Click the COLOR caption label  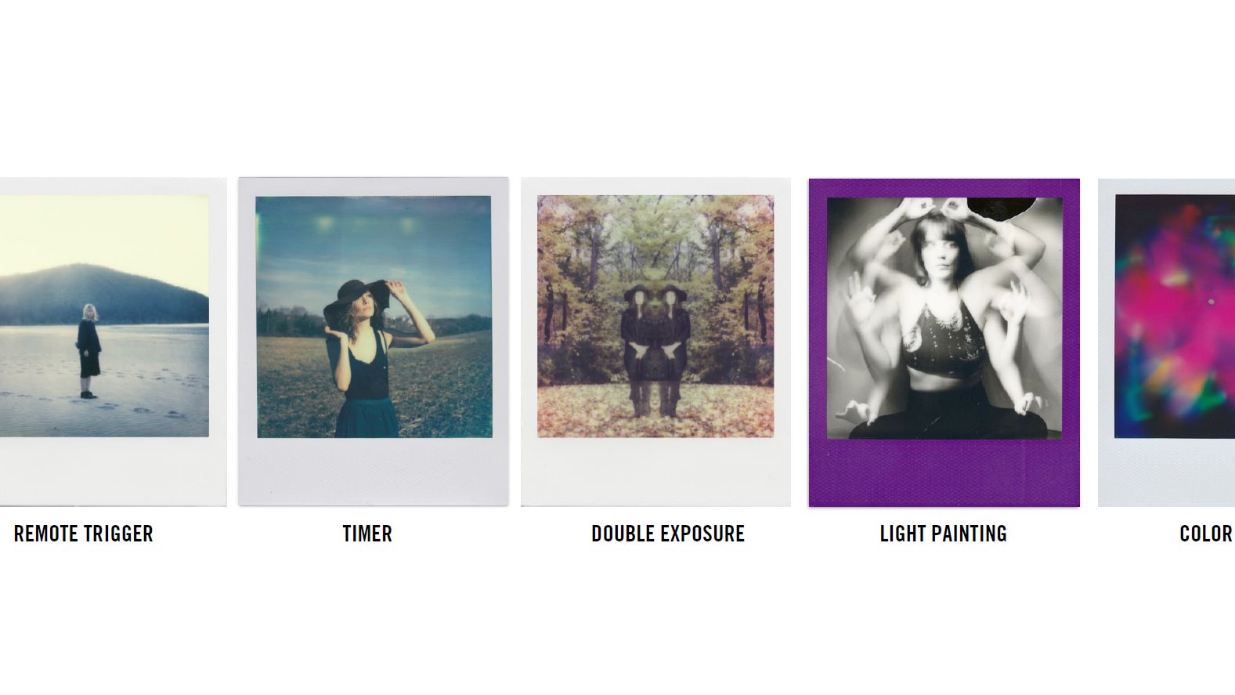pyautogui.click(x=1206, y=534)
